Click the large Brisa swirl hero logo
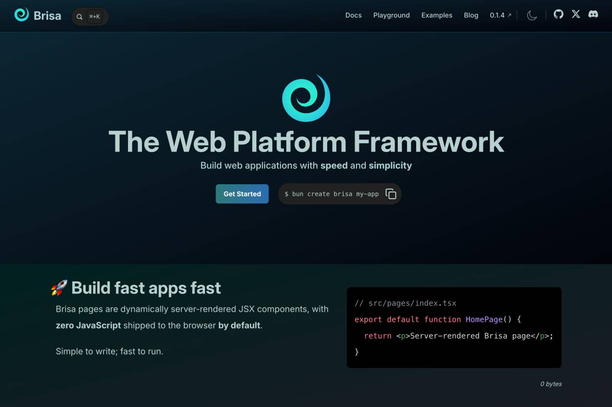Screen dimensions: 612x407 [x=306, y=98]
